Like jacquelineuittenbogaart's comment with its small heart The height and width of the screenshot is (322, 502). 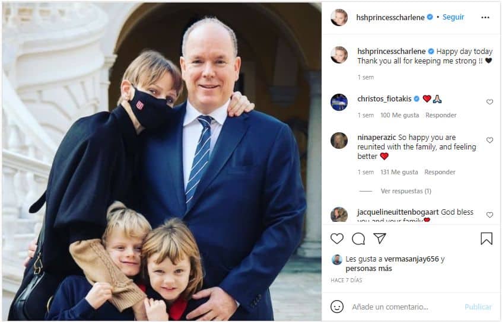(490, 215)
